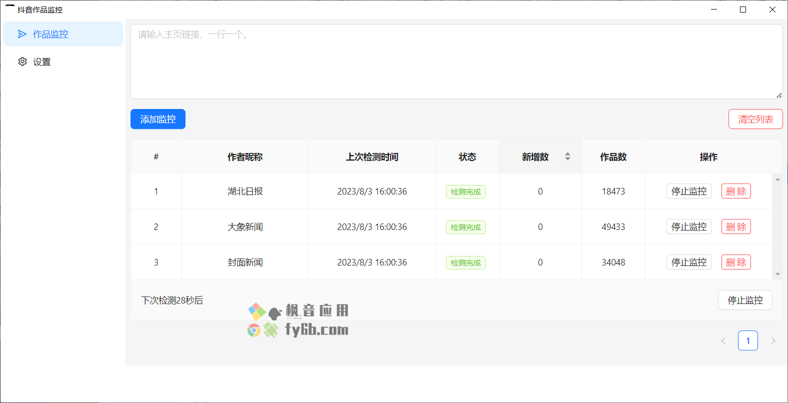Click the paper-plane icon beside 作品监控
The width and height of the screenshot is (788, 403).
pyautogui.click(x=22, y=34)
